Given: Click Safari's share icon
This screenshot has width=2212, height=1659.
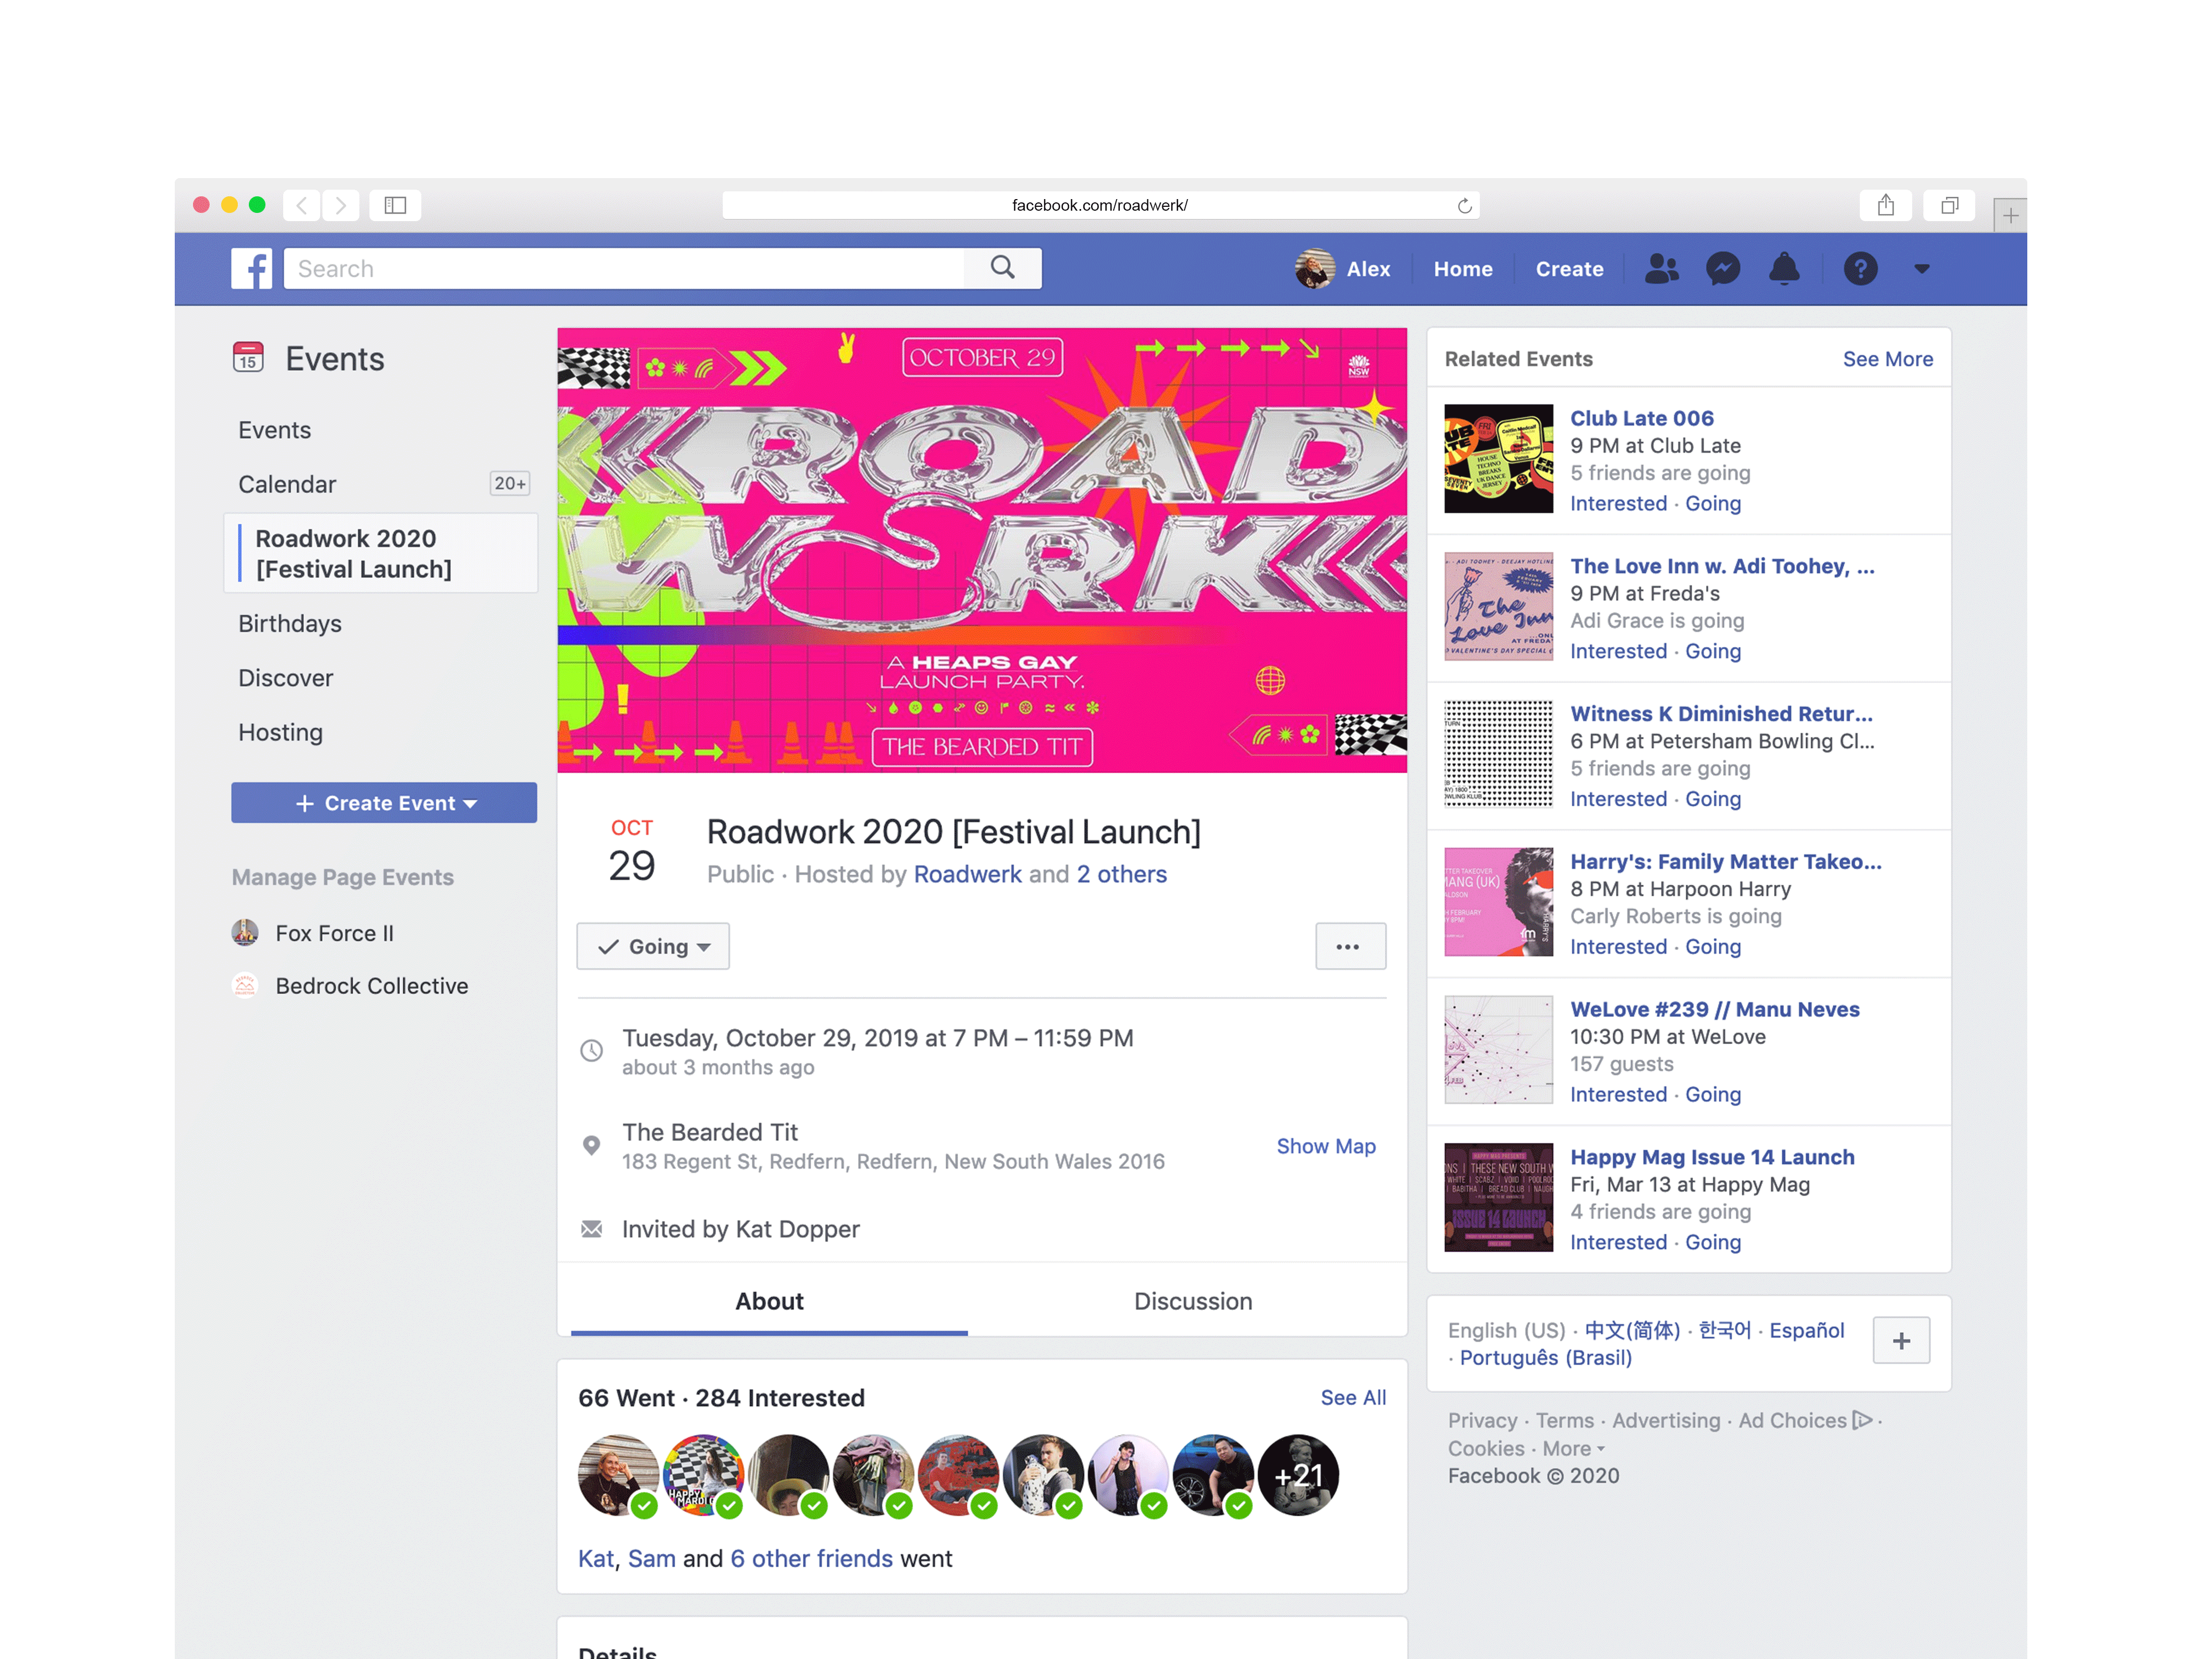Looking at the screenshot, I should pyautogui.click(x=1885, y=205).
